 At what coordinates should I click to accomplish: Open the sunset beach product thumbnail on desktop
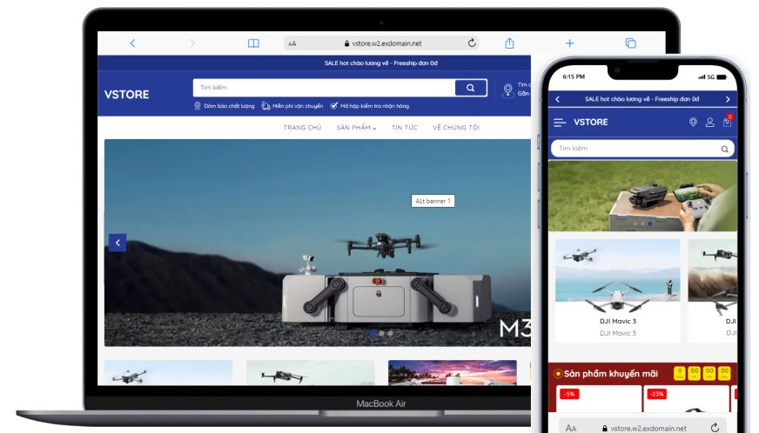pos(452,372)
